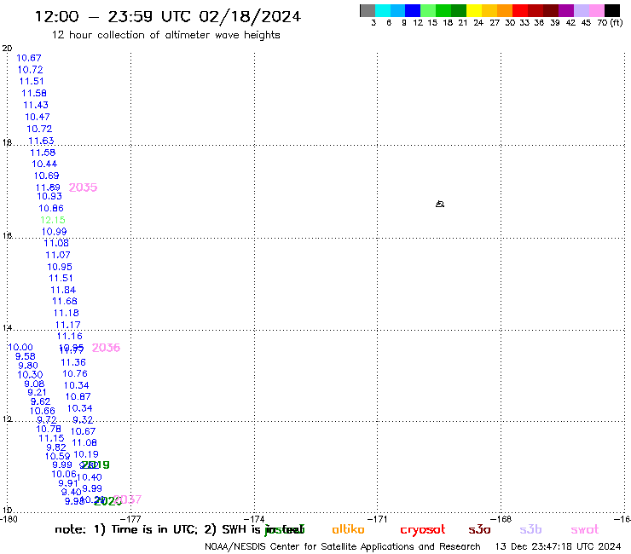Screen dimensions: 631x554
Task: Click the 11.63 wave height value
Action: coord(41,141)
